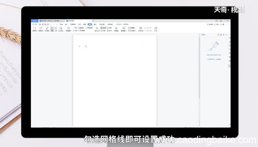The image size is (258, 147).
Task: Click the Print icon in quick access bar
Action: pos(45,24)
